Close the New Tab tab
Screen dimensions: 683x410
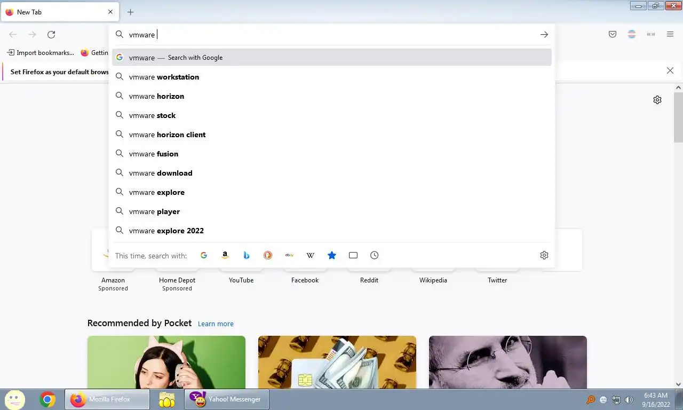pyautogui.click(x=110, y=12)
